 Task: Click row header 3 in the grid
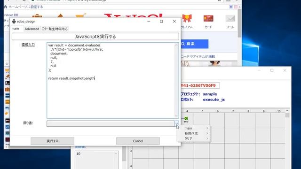click(x=131, y=151)
